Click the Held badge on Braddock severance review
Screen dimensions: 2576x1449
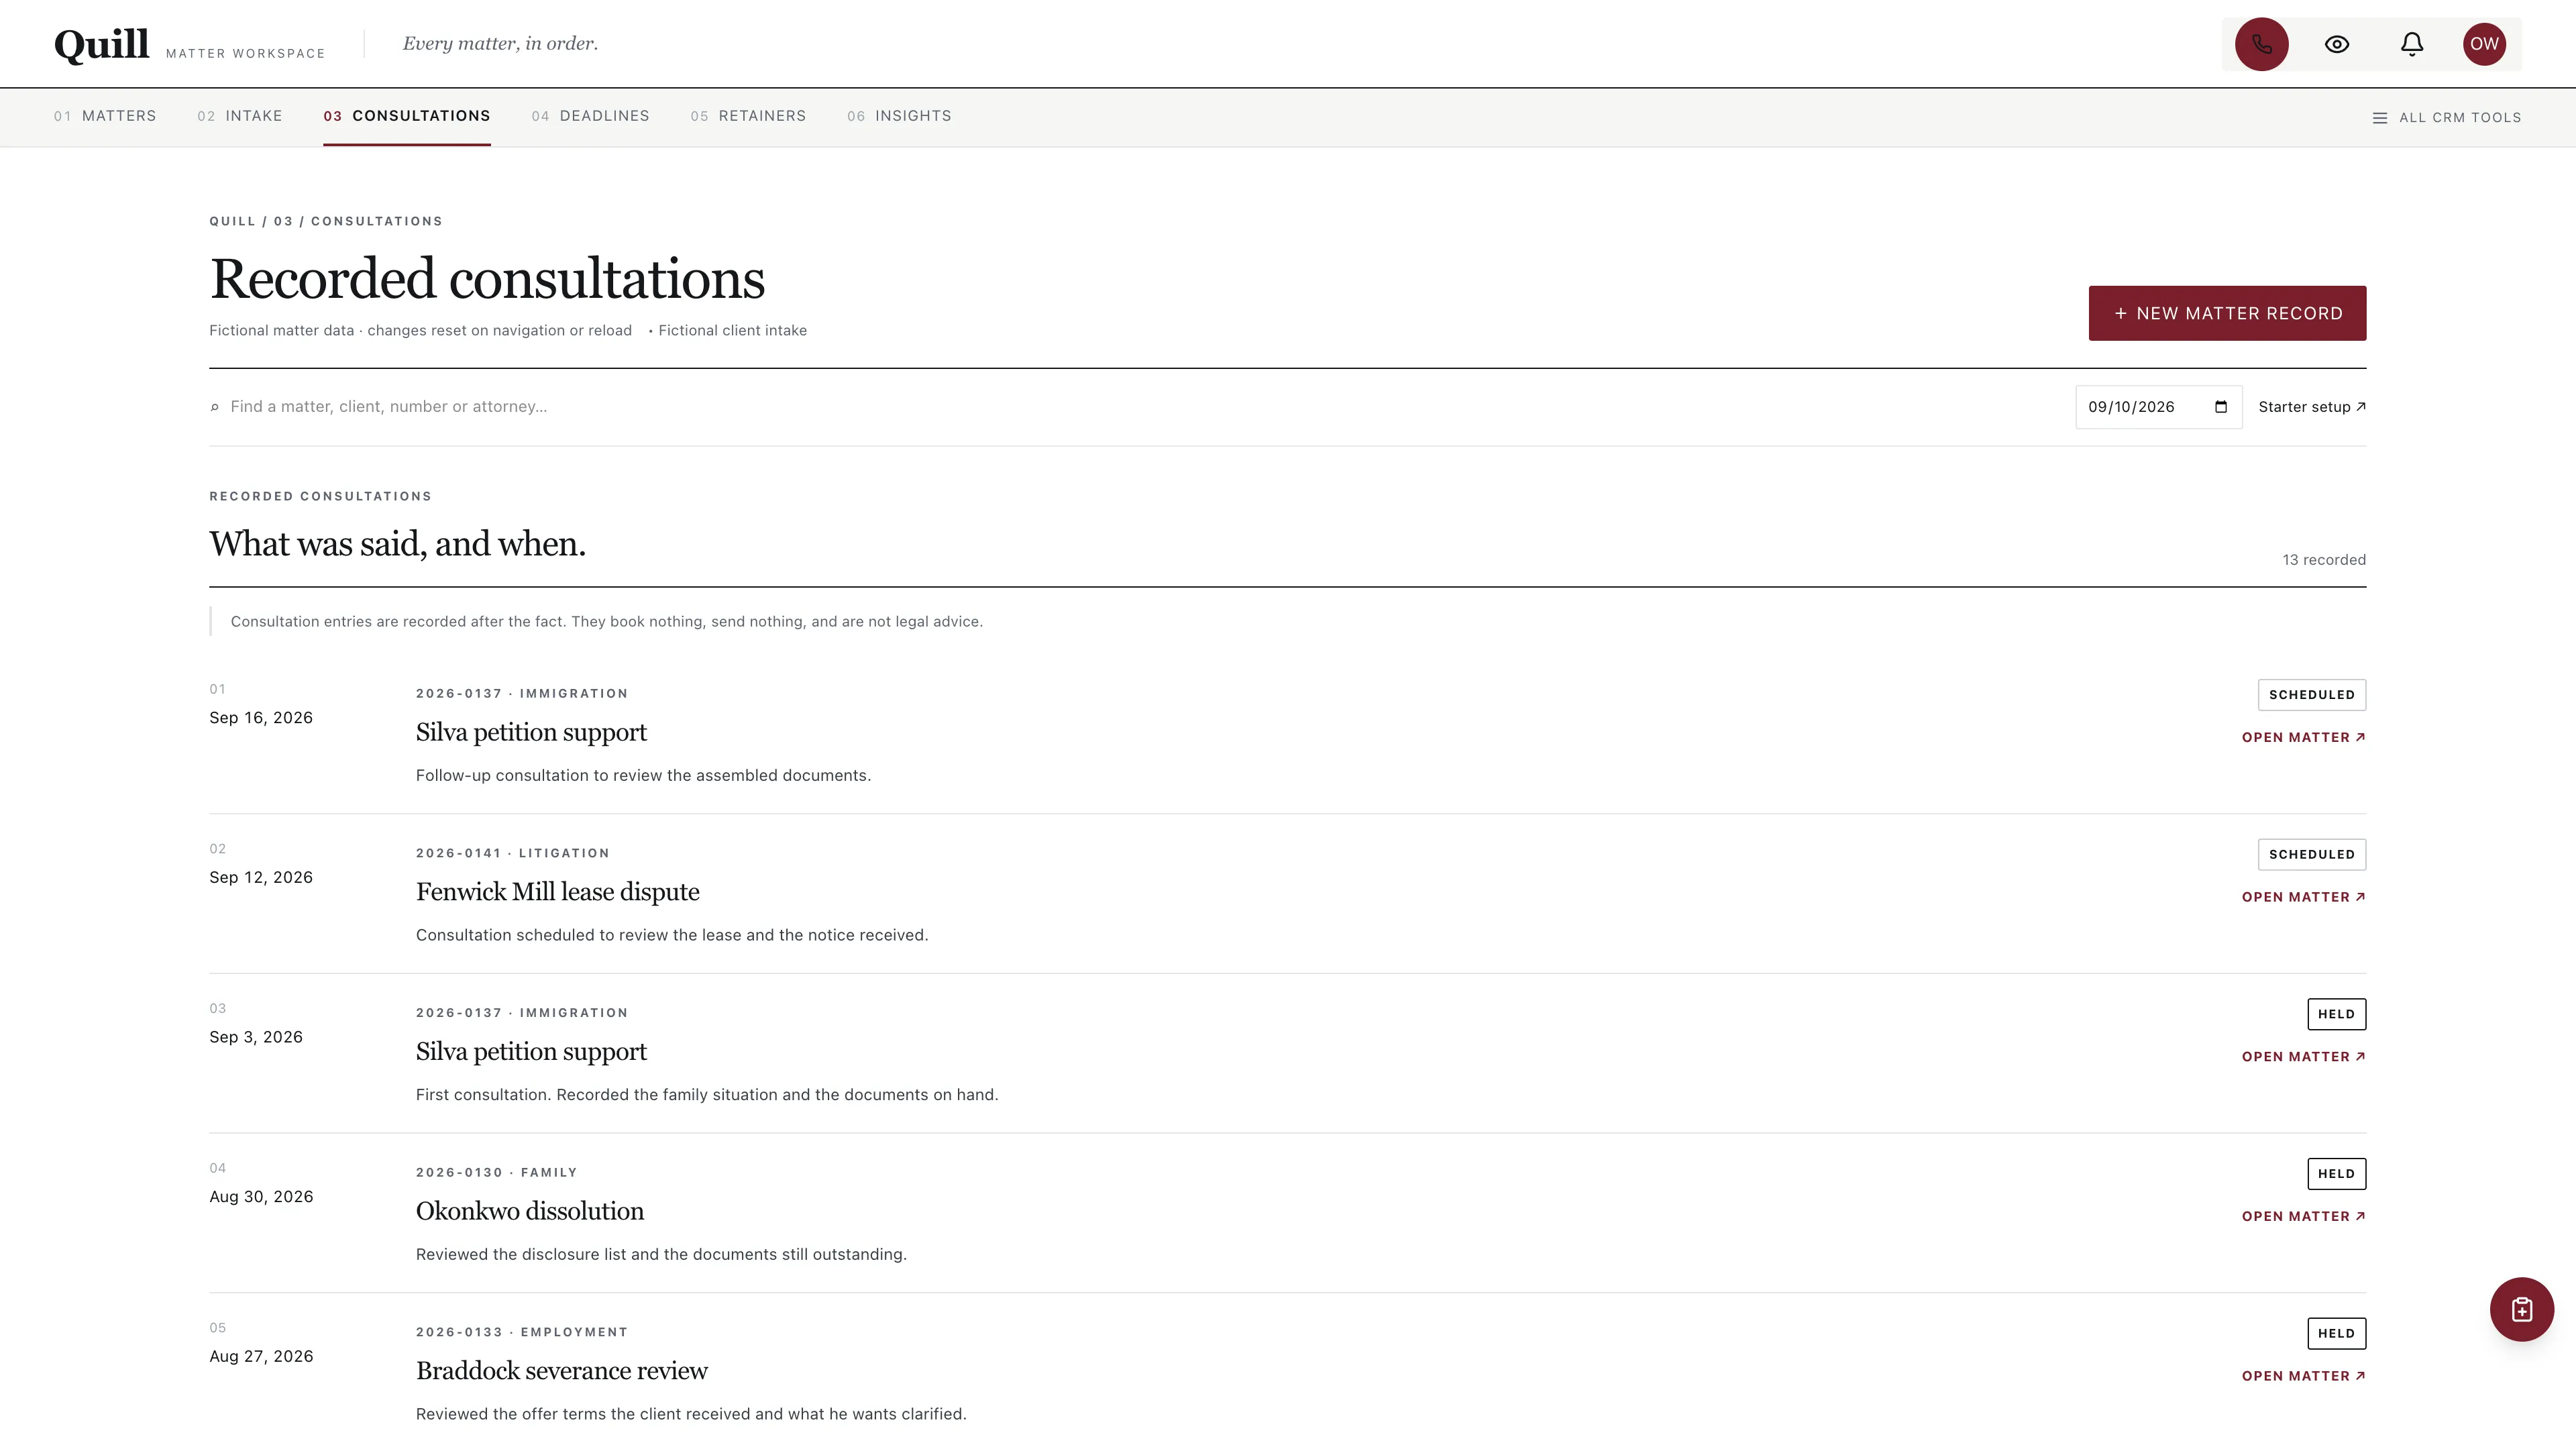pyautogui.click(x=2336, y=1333)
